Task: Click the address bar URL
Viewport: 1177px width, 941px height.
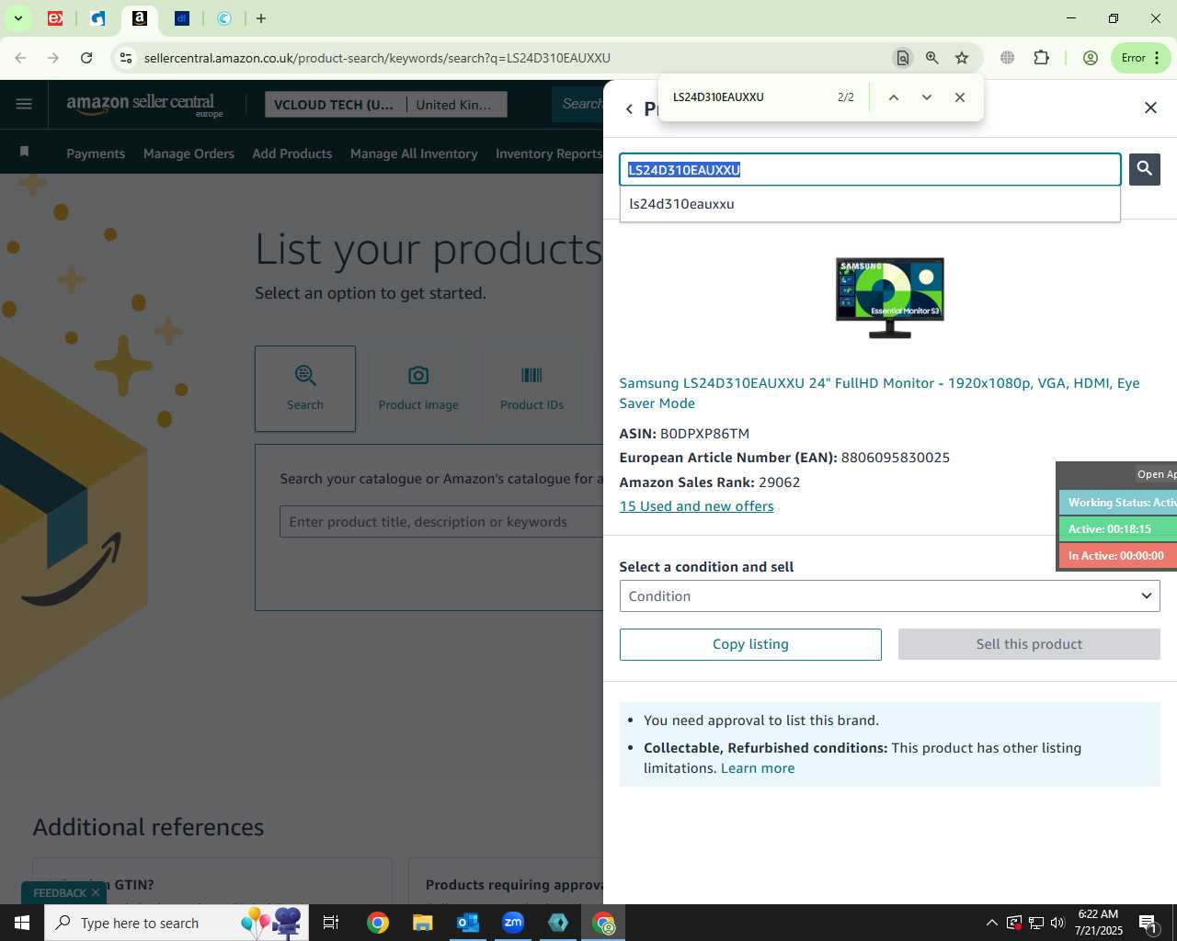Action: point(377,58)
